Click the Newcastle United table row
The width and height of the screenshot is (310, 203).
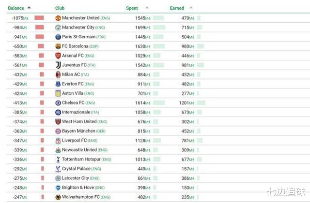pos(158,150)
